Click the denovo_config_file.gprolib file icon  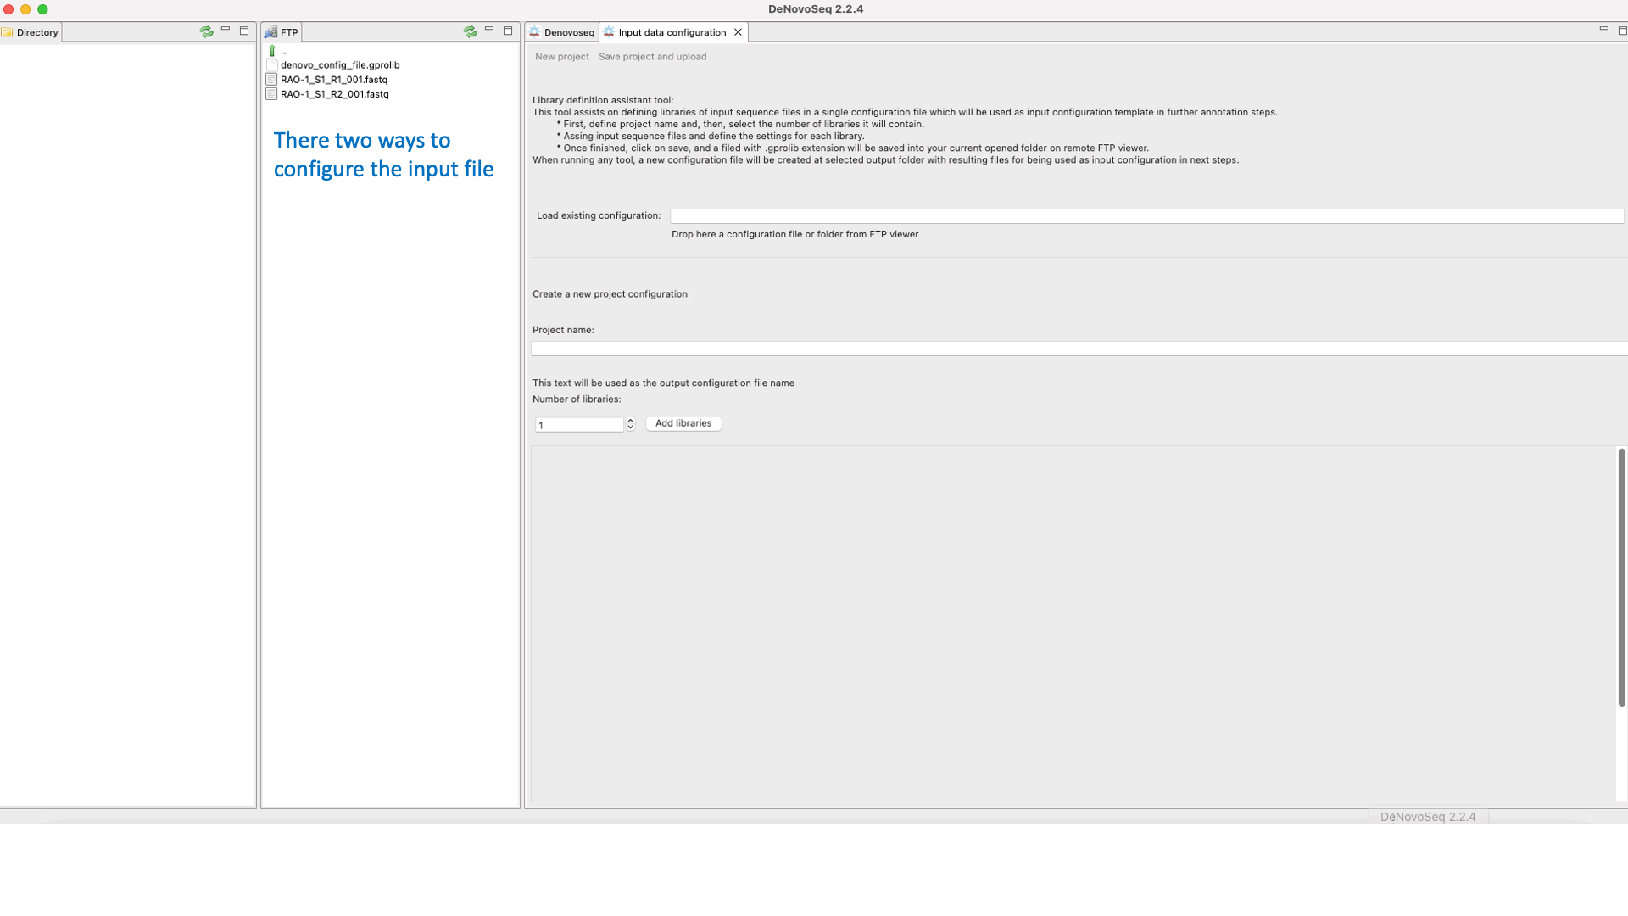tap(272, 65)
